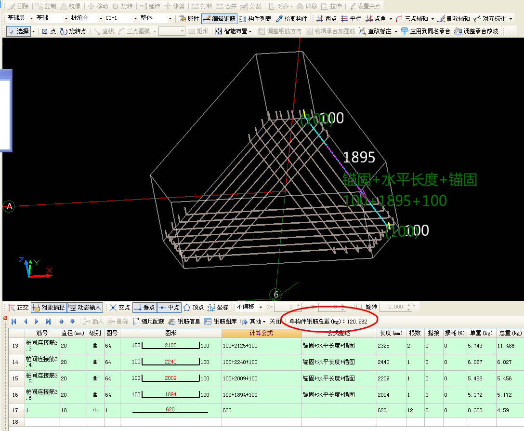Toggle 编辑钢筋 button
The image size is (524, 431).
pyautogui.click(x=219, y=19)
